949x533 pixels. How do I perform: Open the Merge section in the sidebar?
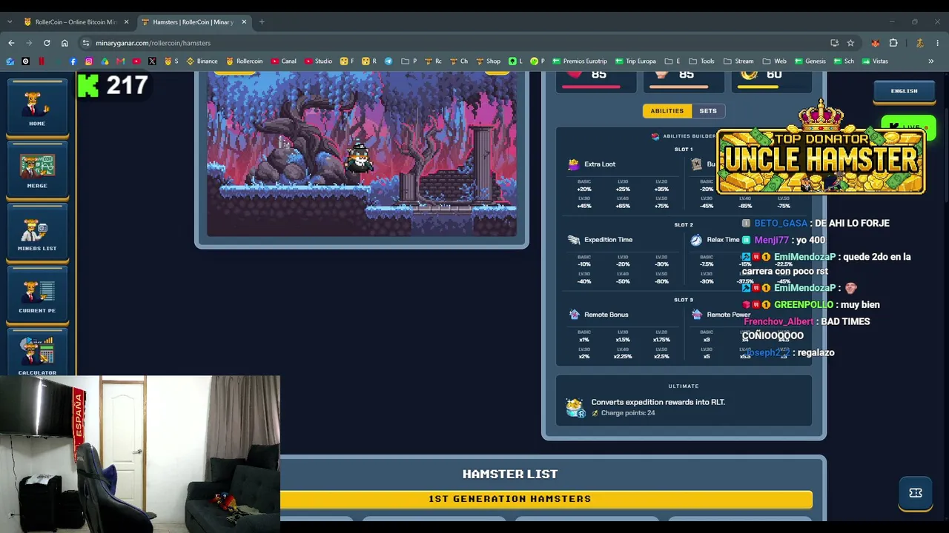point(37,170)
